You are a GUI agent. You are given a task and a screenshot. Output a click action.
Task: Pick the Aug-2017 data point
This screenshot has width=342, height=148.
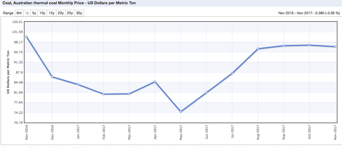(258, 49)
